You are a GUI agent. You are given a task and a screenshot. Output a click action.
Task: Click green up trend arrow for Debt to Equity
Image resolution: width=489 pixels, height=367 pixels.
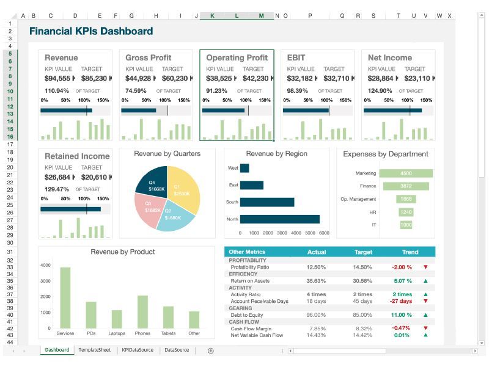(425, 315)
